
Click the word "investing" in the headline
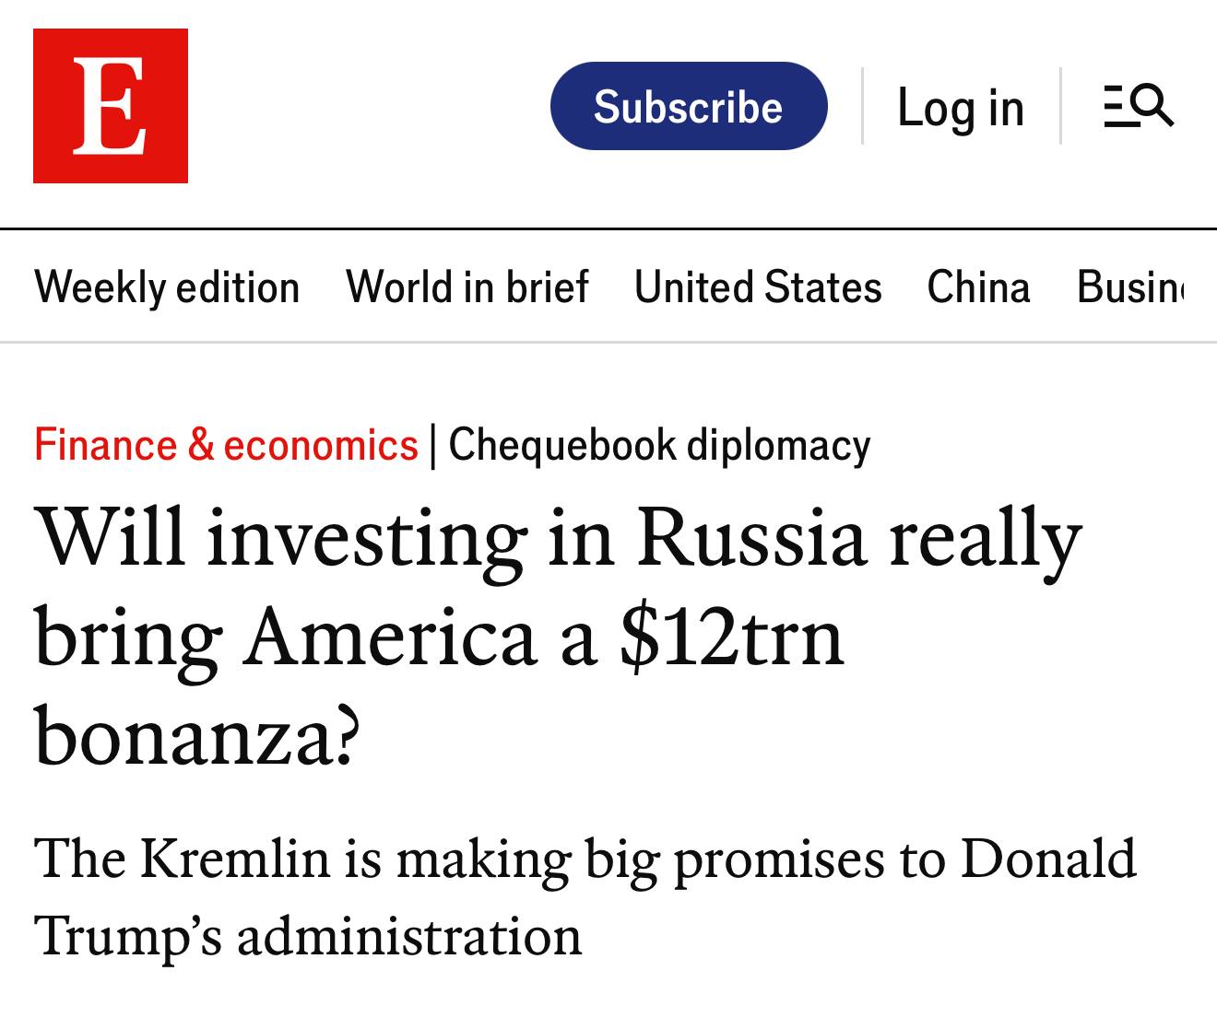tap(367, 540)
